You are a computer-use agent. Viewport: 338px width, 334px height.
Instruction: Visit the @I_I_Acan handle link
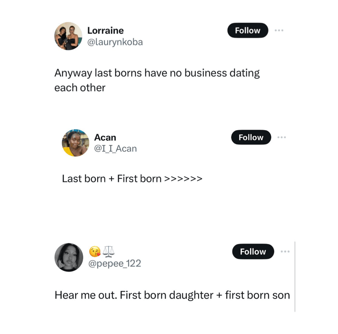point(116,149)
